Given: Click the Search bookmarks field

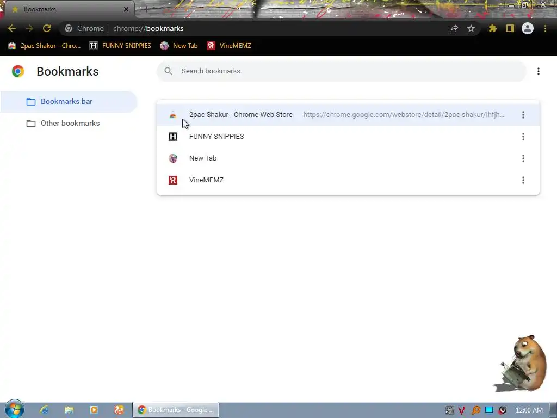Looking at the screenshot, I should pos(342,71).
